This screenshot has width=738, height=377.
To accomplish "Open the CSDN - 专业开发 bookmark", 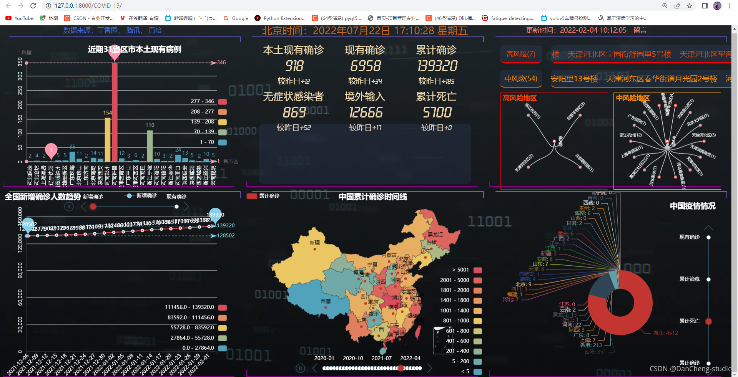I will (x=89, y=18).
